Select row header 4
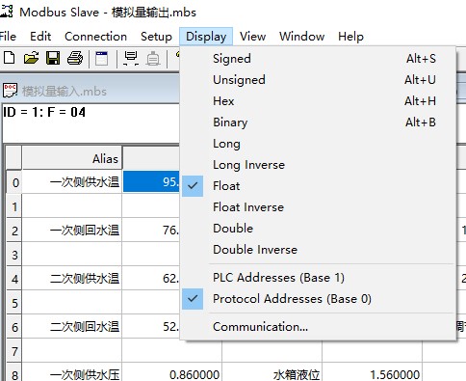 point(14,279)
